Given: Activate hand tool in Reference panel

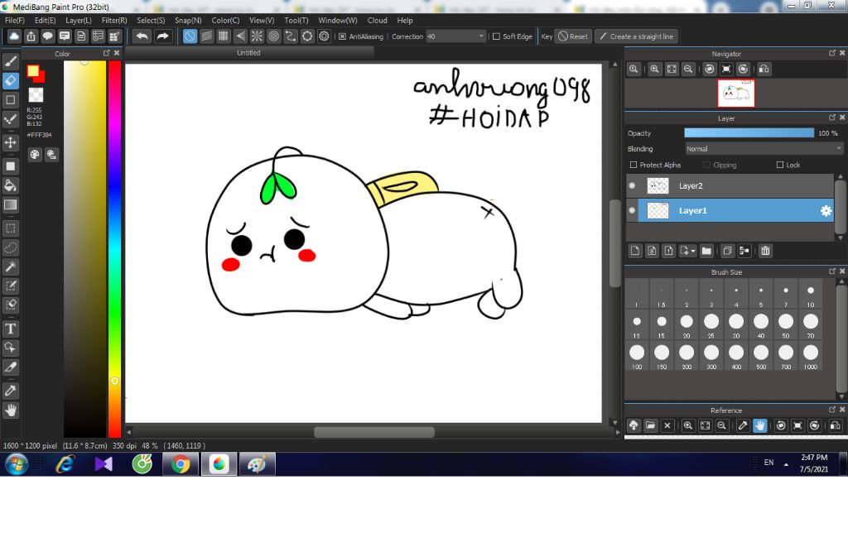Looking at the screenshot, I should coord(760,425).
